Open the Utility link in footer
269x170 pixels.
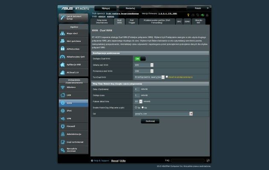[123, 161]
